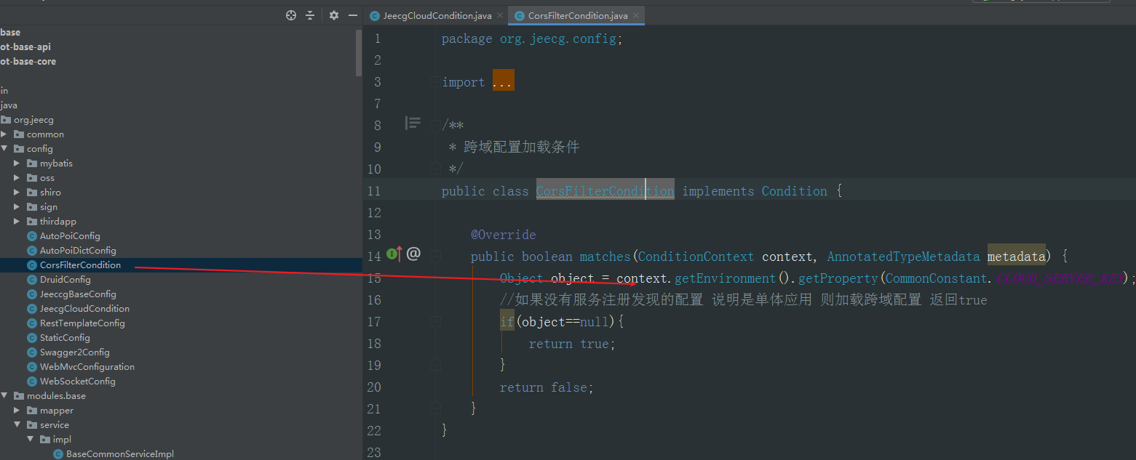Click the metadata parameter on line 14
Image resolution: width=1136 pixels, height=460 pixels.
click(x=1016, y=257)
